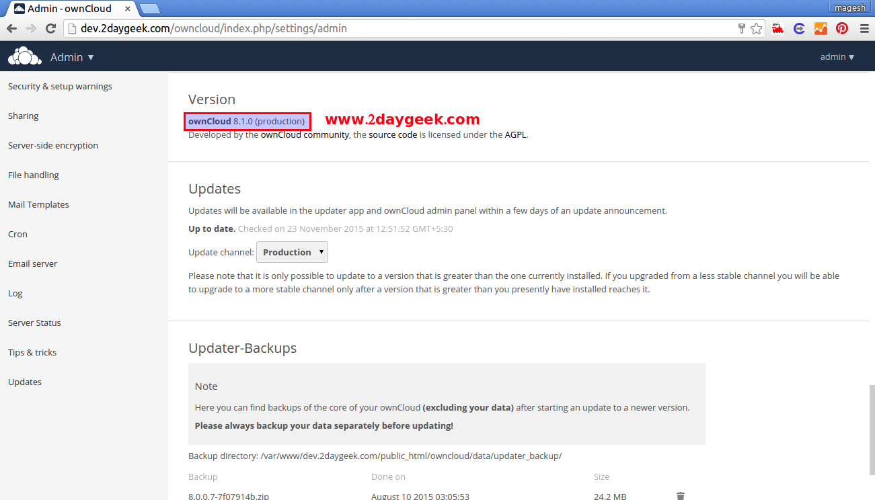Follow the AGPL license link
875x500 pixels.
click(515, 134)
